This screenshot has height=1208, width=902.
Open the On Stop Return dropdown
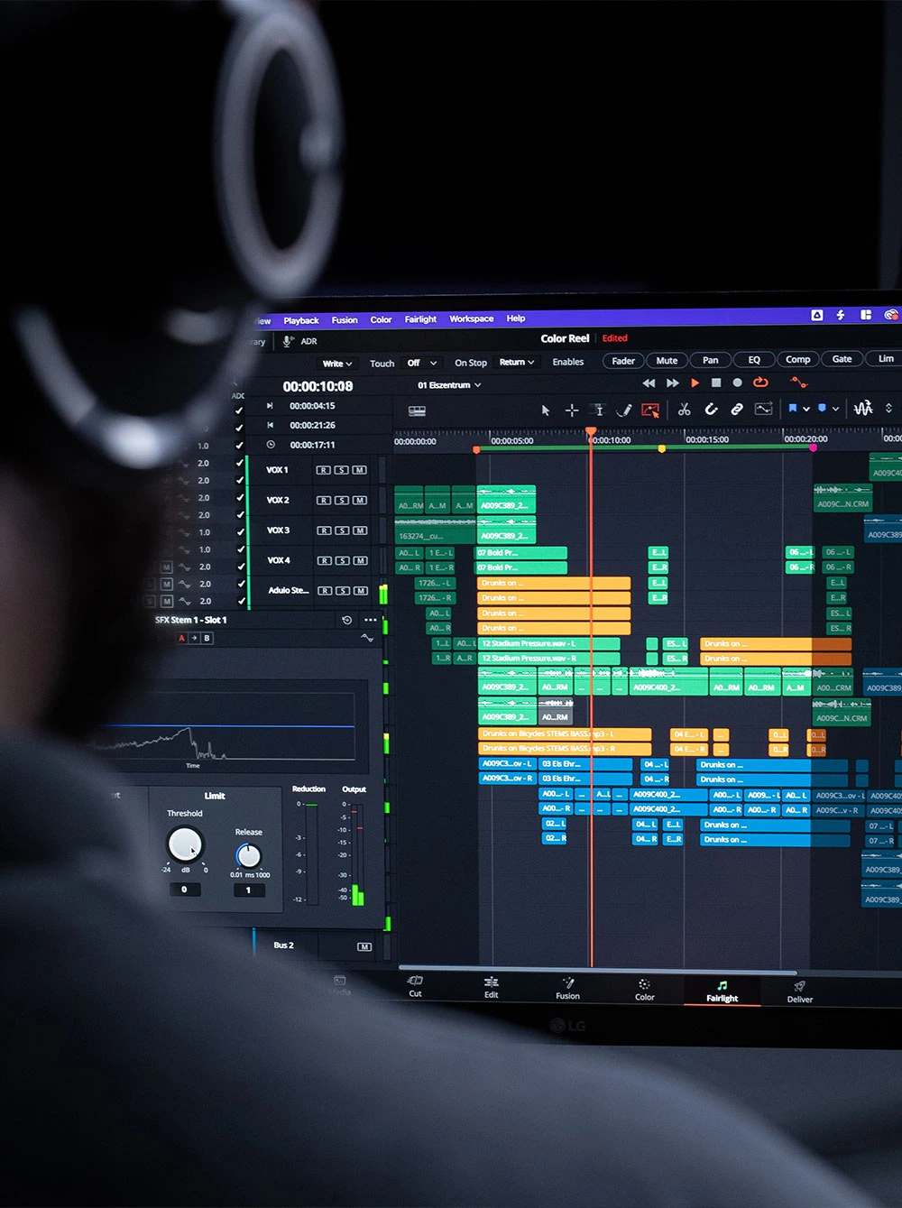pos(517,362)
